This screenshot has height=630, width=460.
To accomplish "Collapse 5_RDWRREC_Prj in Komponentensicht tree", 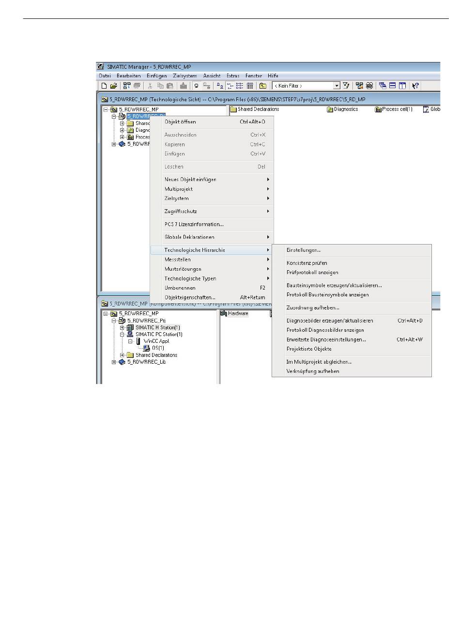I will click(114, 321).
